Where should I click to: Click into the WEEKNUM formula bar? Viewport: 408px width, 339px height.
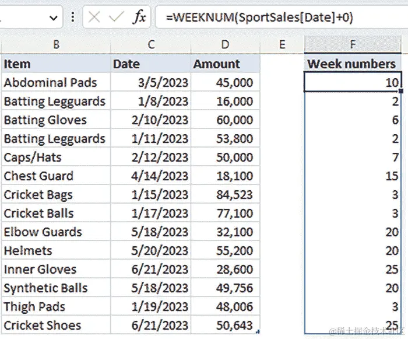282,17
